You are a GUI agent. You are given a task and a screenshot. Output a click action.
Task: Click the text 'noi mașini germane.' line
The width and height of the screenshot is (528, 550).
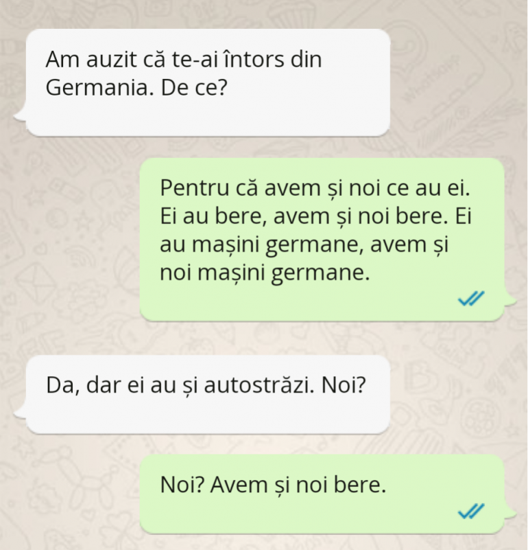pos(265,273)
